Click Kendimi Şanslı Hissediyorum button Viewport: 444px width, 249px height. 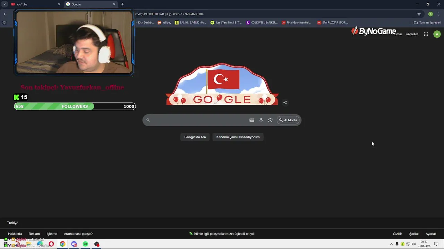238,137
